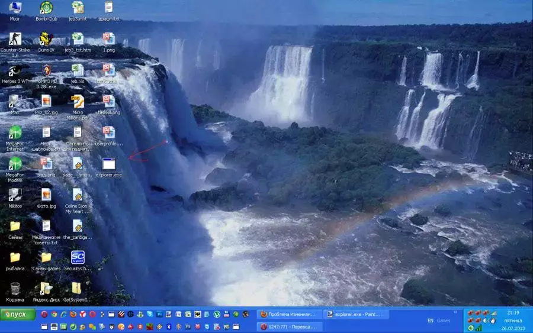
Task: Launch Internet Explorer from Quick Launch
Action: pyautogui.click(x=63, y=314)
